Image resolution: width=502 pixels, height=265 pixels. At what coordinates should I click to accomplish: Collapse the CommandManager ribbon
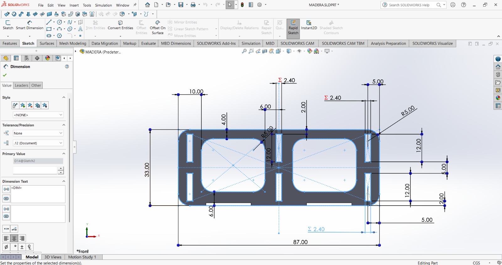[499, 36]
